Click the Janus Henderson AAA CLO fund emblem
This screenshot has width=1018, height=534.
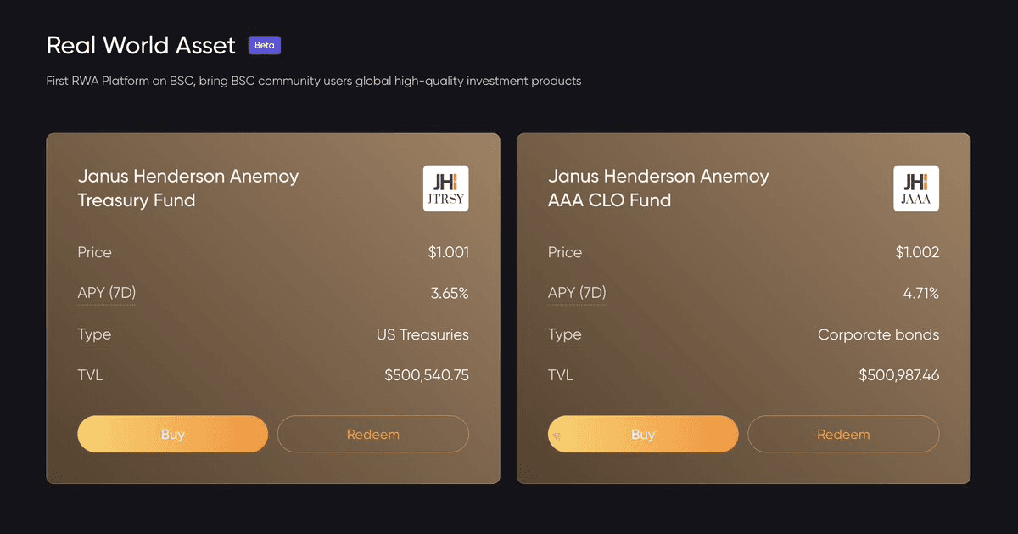[916, 188]
